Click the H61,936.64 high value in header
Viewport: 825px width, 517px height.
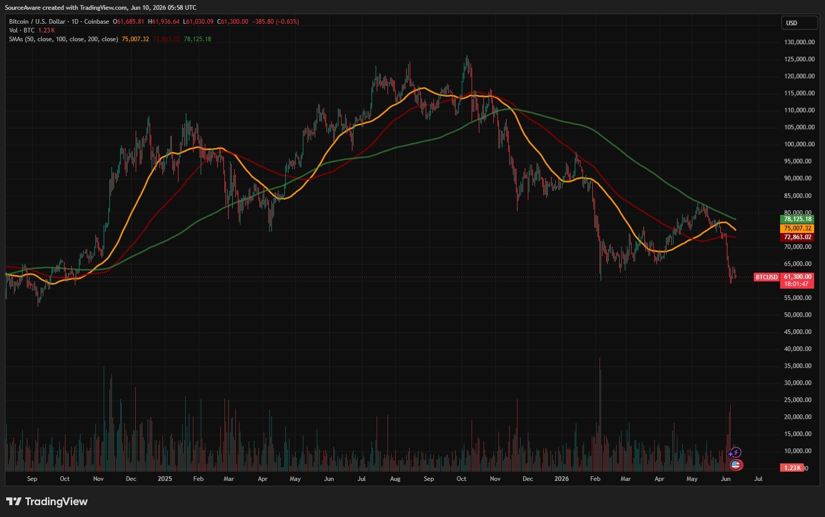click(164, 22)
